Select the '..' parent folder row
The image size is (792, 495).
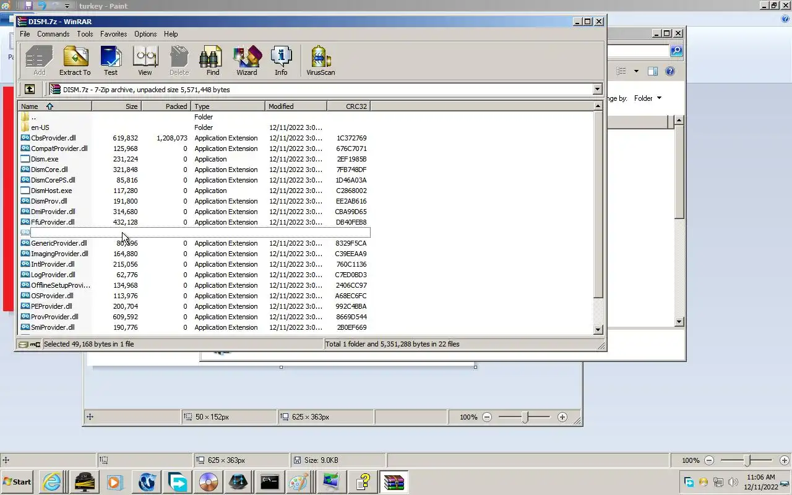(194, 117)
